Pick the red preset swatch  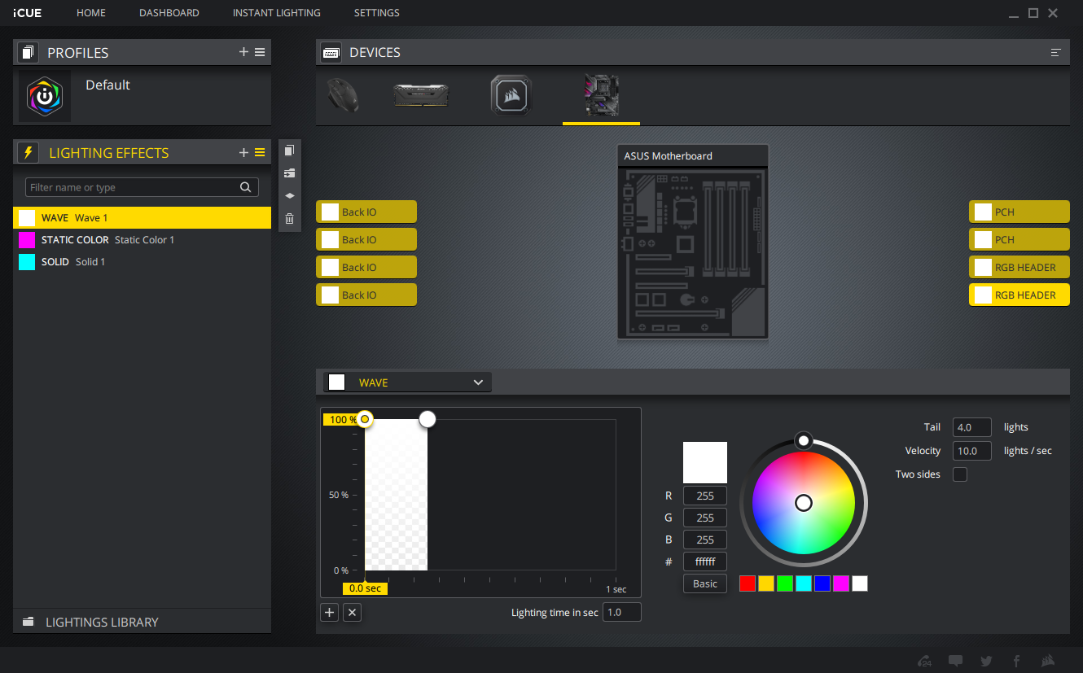coord(748,583)
